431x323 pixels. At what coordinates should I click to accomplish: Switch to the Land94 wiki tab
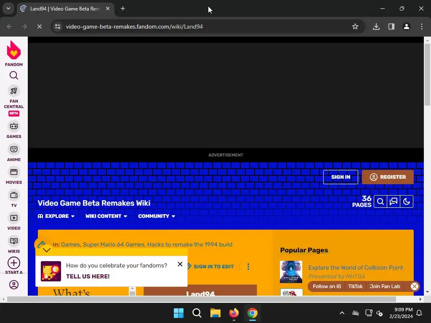tap(65, 8)
